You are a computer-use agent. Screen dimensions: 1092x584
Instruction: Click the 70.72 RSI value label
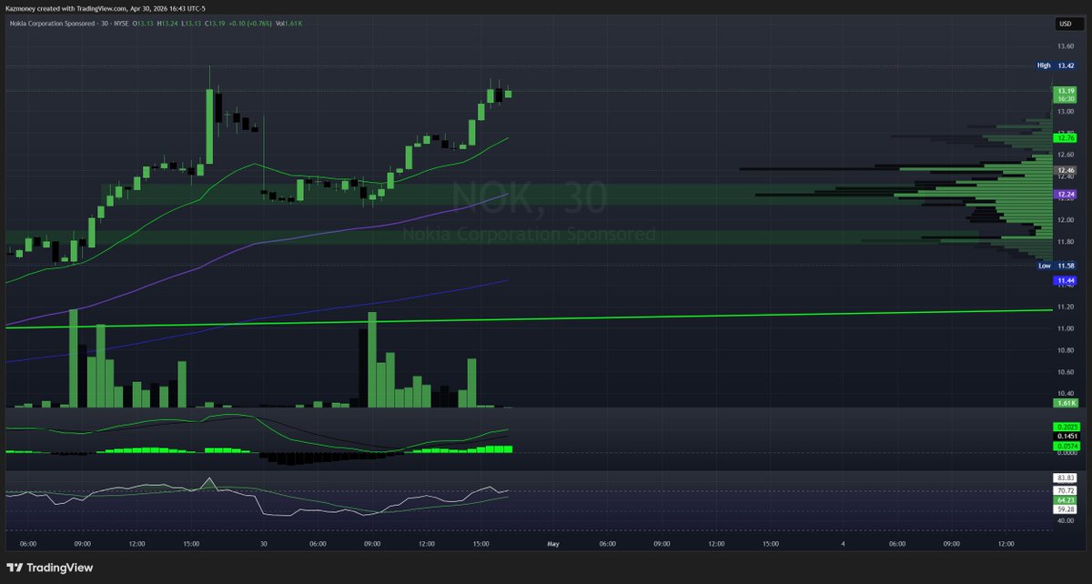pos(1066,491)
